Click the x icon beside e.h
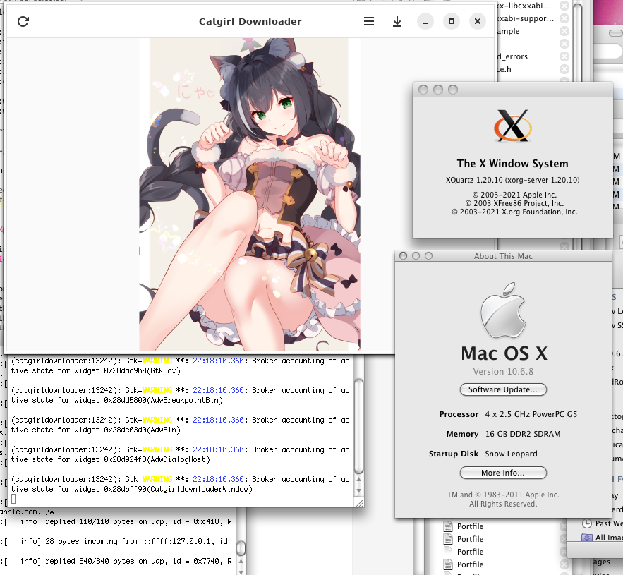The image size is (623, 575). point(564,69)
